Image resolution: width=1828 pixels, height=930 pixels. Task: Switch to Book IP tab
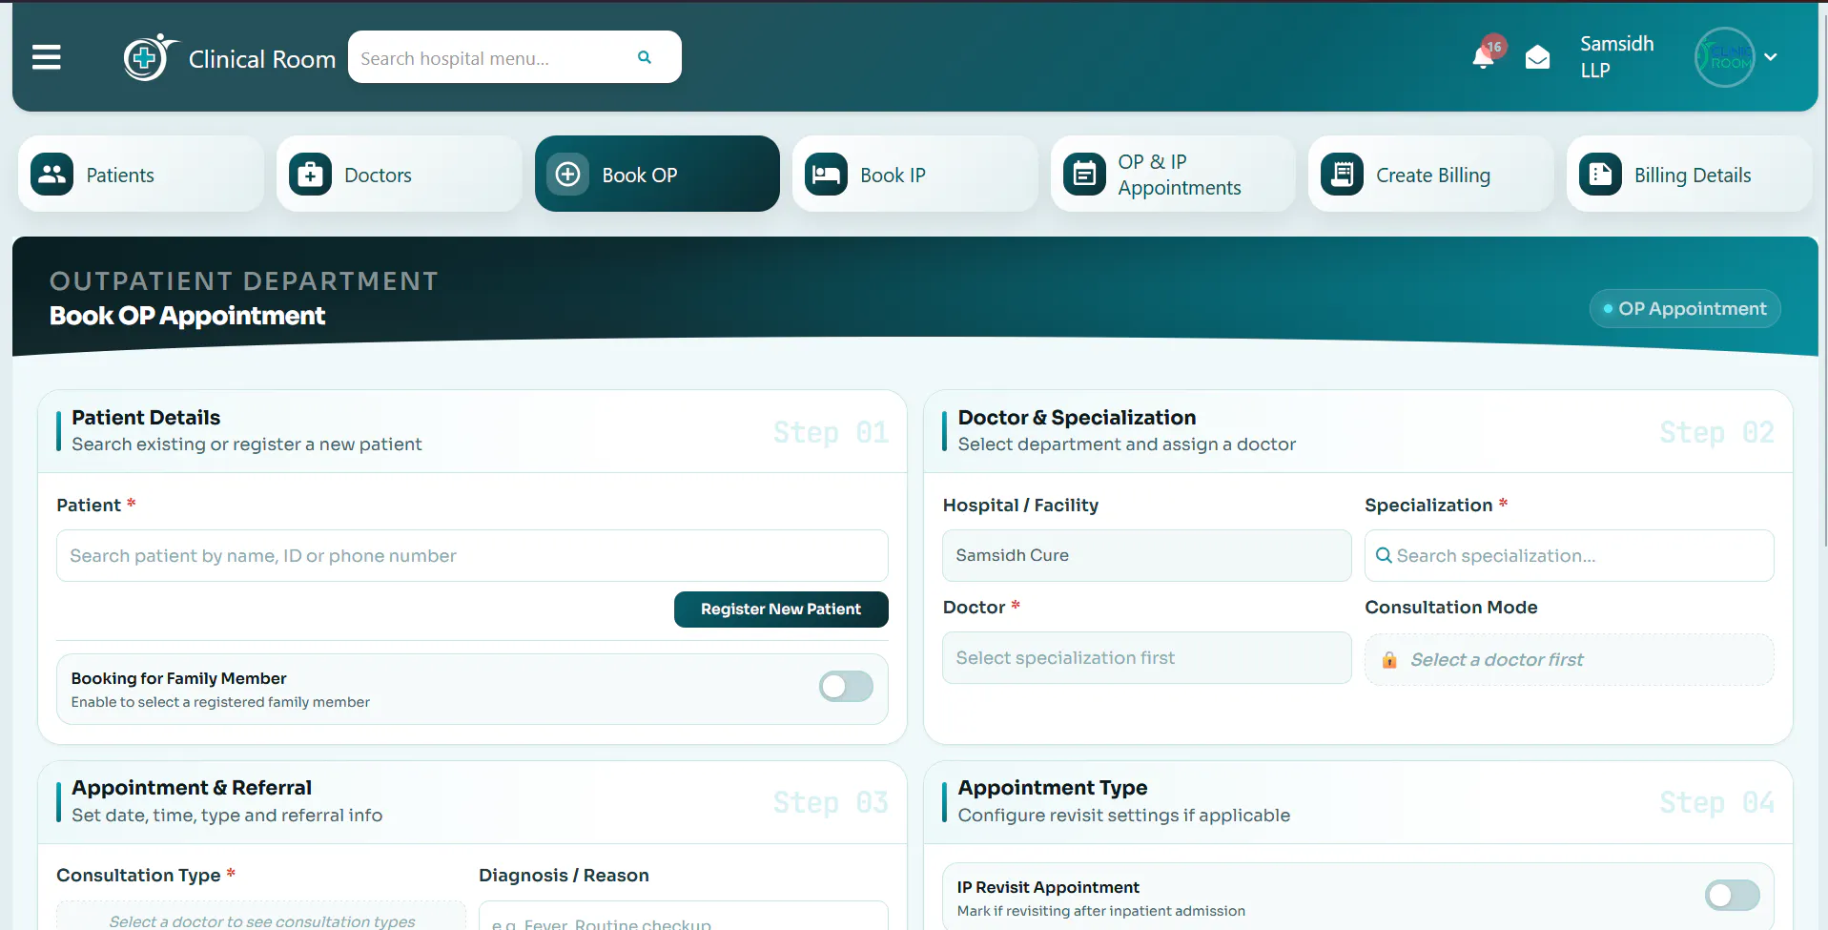914,174
